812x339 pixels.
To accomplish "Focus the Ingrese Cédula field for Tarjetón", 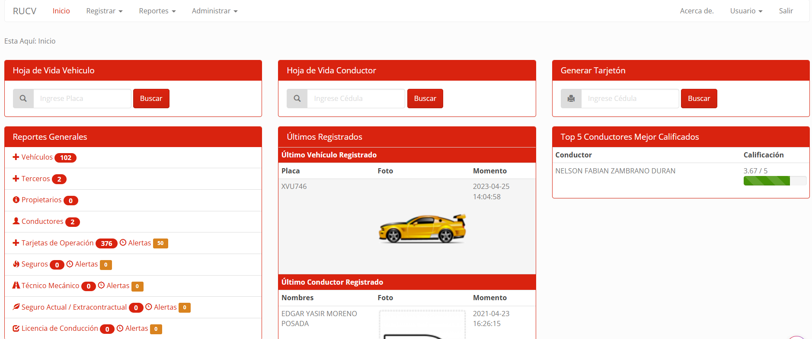I will click(x=630, y=98).
